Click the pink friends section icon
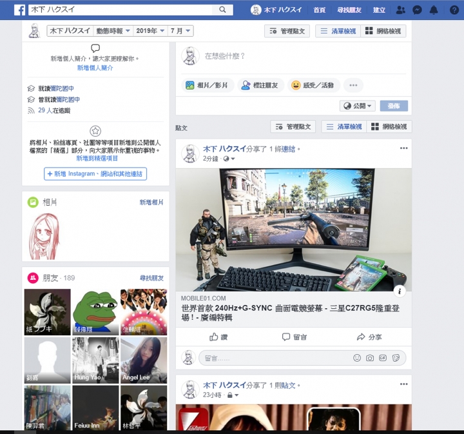 tap(33, 278)
